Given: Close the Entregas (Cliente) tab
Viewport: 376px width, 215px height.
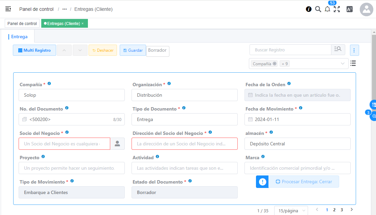Looking at the screenshot, I should [x=83, y=24].
